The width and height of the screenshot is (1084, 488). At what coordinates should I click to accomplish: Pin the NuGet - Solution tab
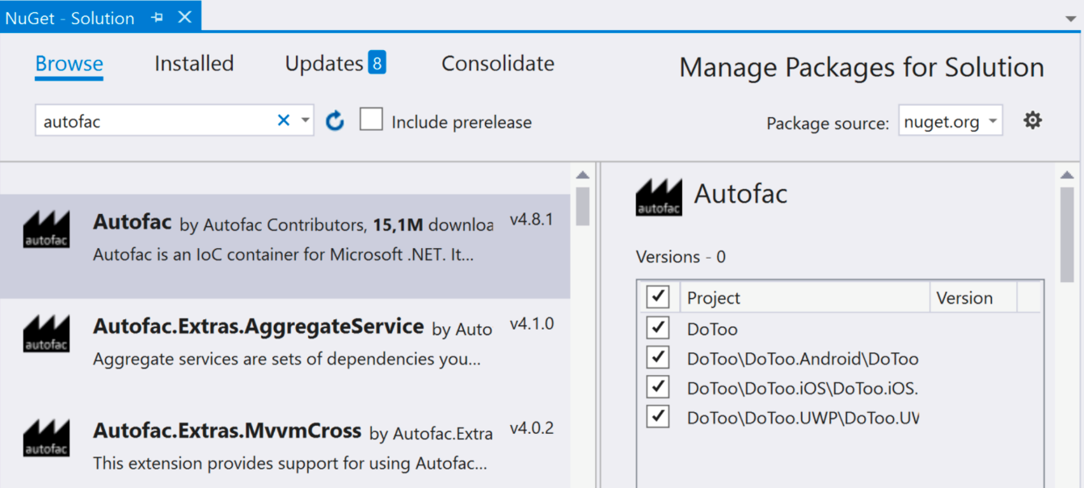coord(157,17)
